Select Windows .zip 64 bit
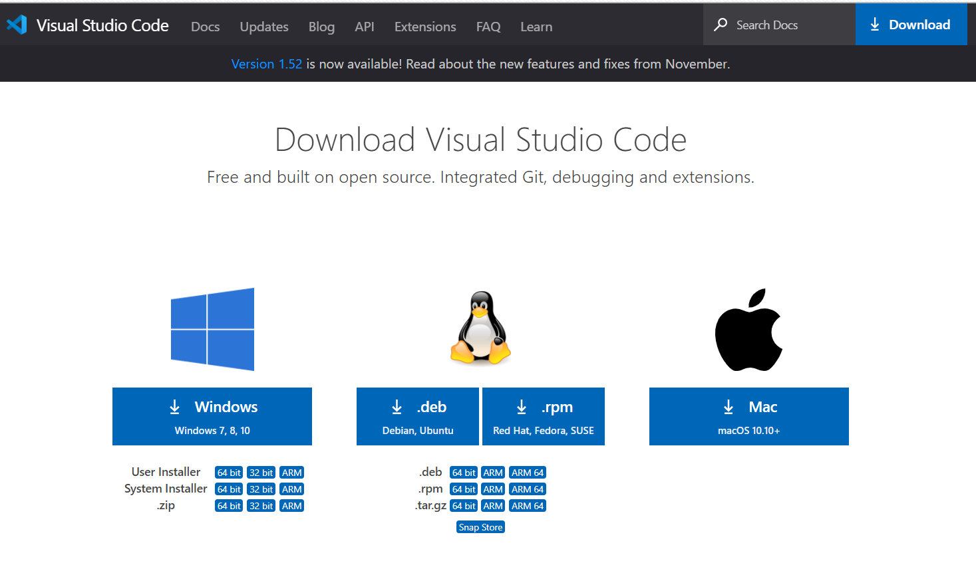976x573 pixels. pyautogui.click(x=229, y=506)
